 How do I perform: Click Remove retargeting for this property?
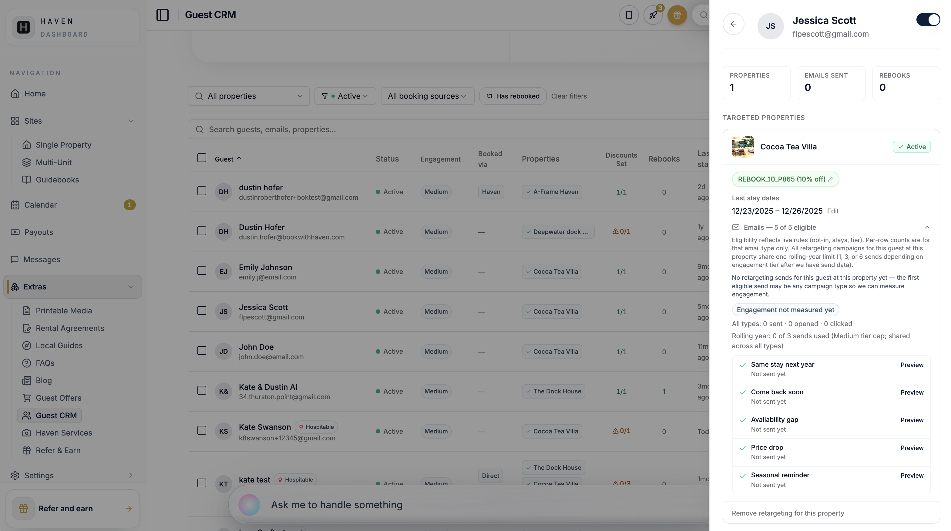click(x=788, y=513)
